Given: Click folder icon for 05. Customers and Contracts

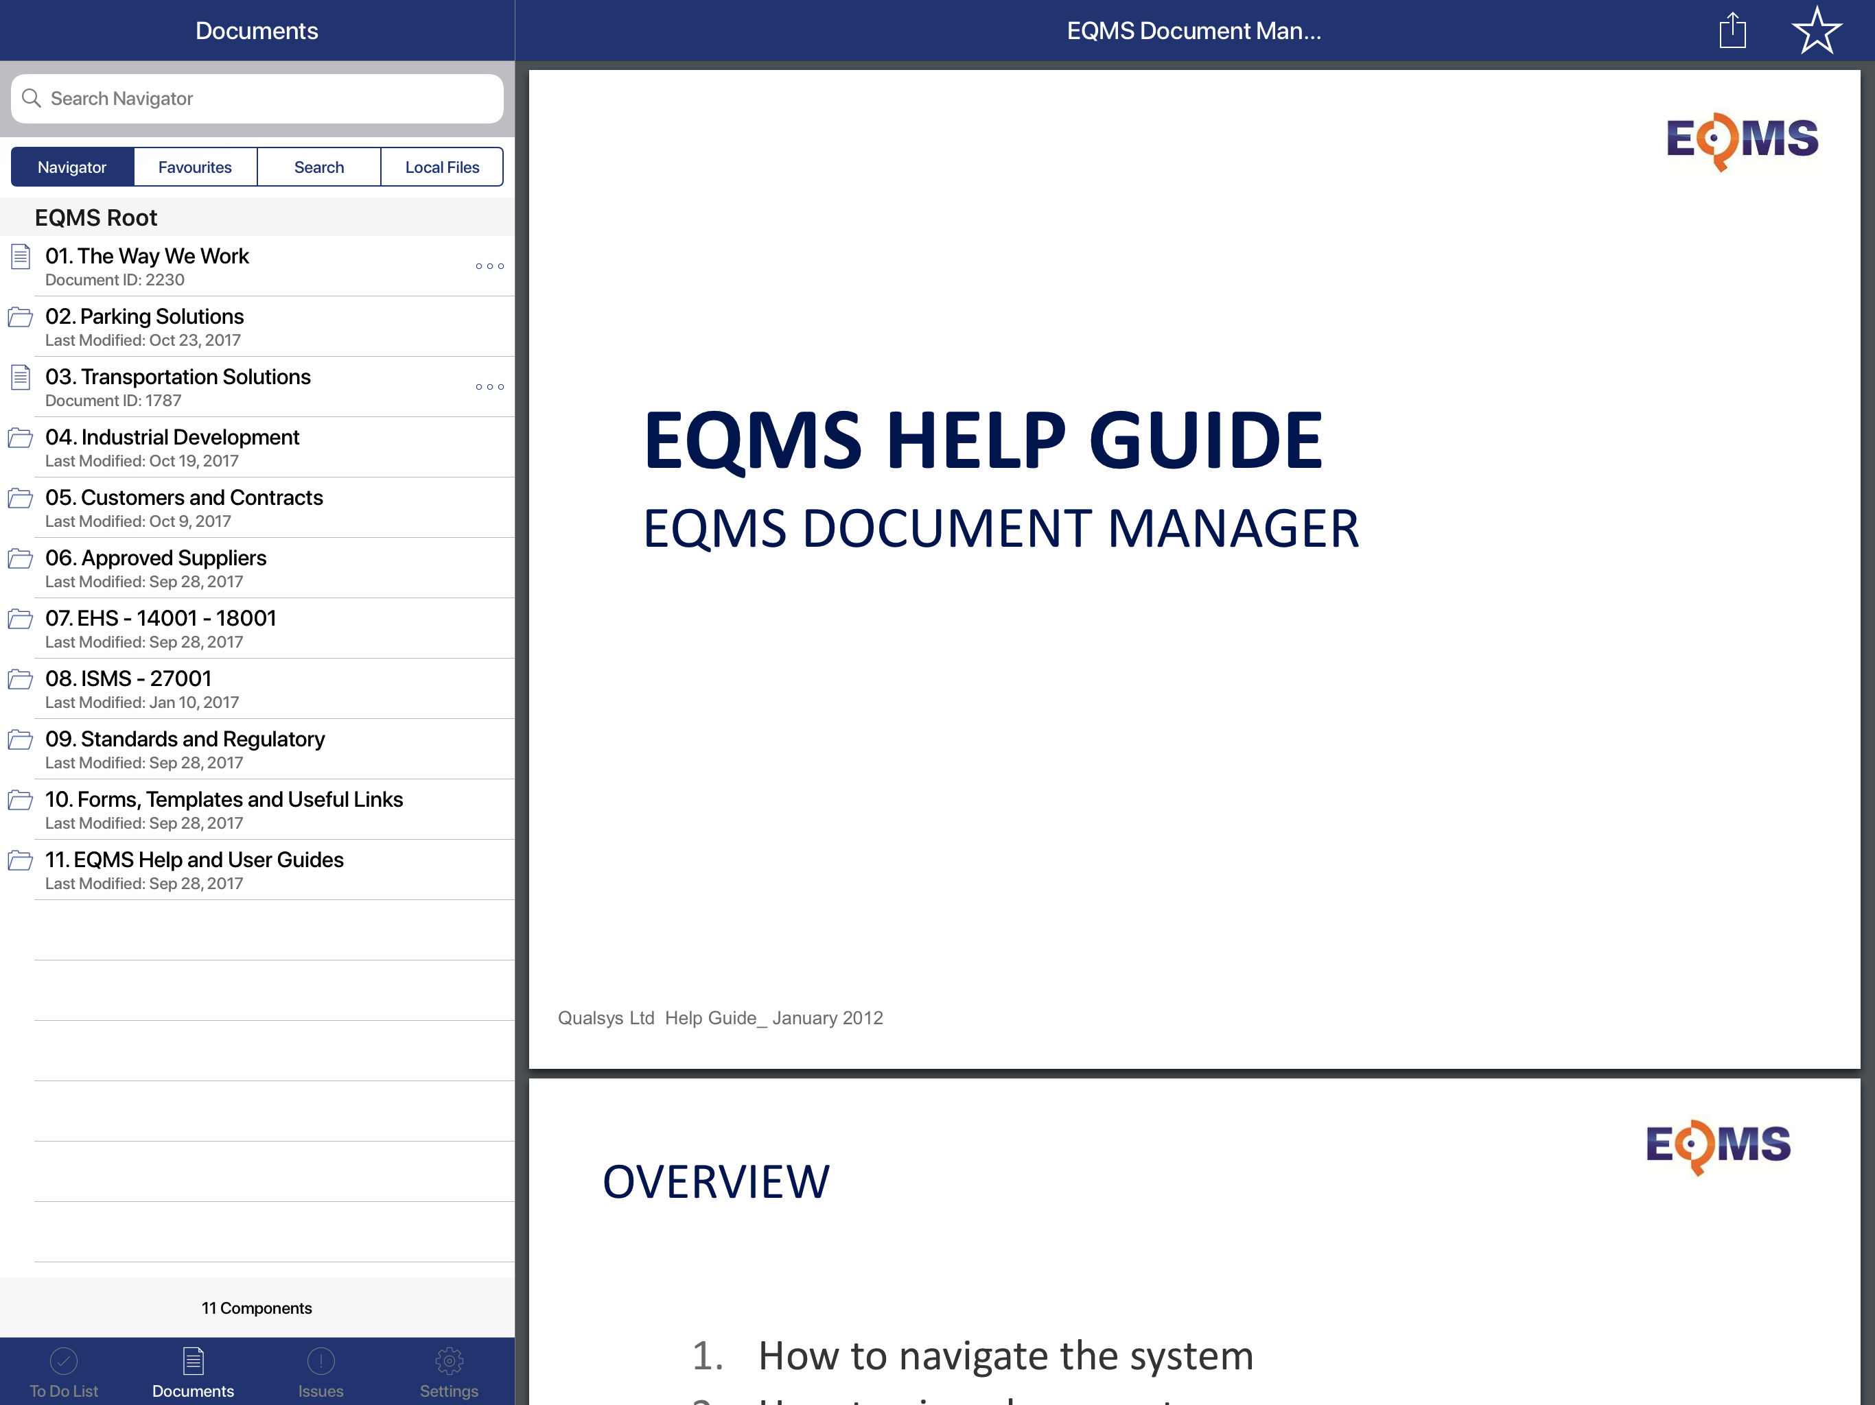Looking at the screenshot, I should [x=21, y=498].
